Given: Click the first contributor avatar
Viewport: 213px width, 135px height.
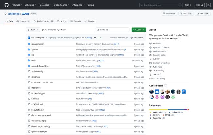Looking at the screenshot, I should click(x=152, y=92).
